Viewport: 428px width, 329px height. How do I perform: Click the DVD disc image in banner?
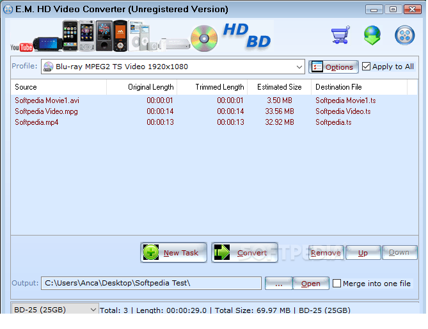(204, 38)
